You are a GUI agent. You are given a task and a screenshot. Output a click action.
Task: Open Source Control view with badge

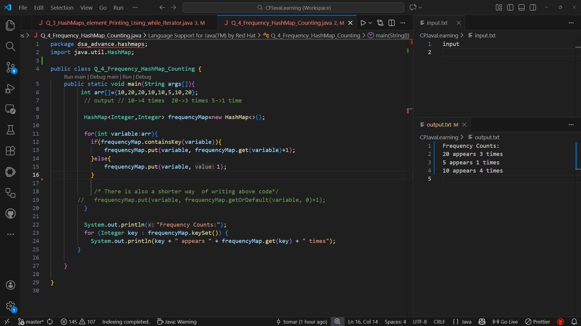point(10,67)
